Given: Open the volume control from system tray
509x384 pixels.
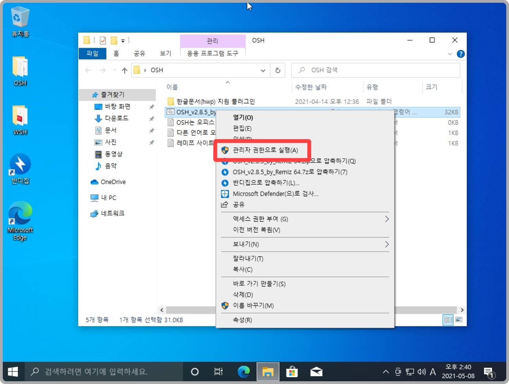Looking at the screenshot, I should pyautogui.click(x=421, y=372).
